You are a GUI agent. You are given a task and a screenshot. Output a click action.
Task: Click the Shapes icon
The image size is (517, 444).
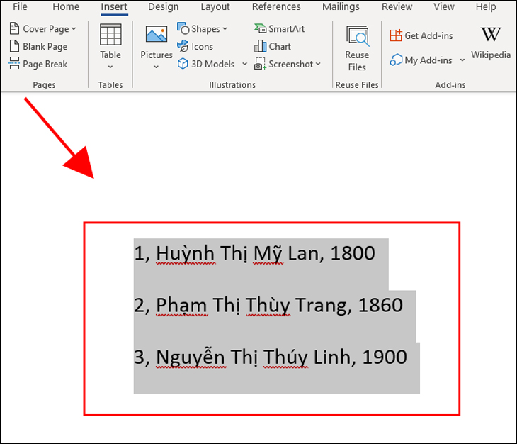click(183, 28)
